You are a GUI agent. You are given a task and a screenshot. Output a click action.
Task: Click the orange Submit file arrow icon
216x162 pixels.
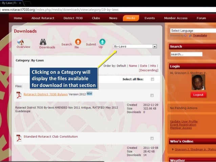78,42
